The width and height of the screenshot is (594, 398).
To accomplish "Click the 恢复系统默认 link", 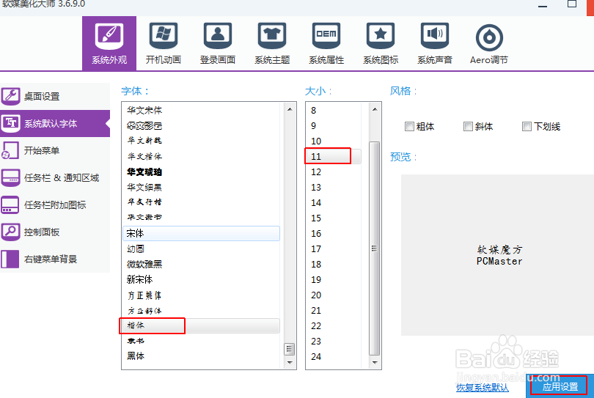I will tap(483, 388).
